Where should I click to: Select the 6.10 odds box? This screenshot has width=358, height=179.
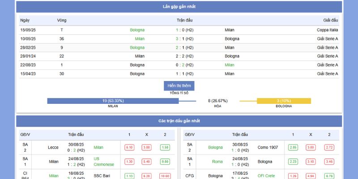(130, 147)
